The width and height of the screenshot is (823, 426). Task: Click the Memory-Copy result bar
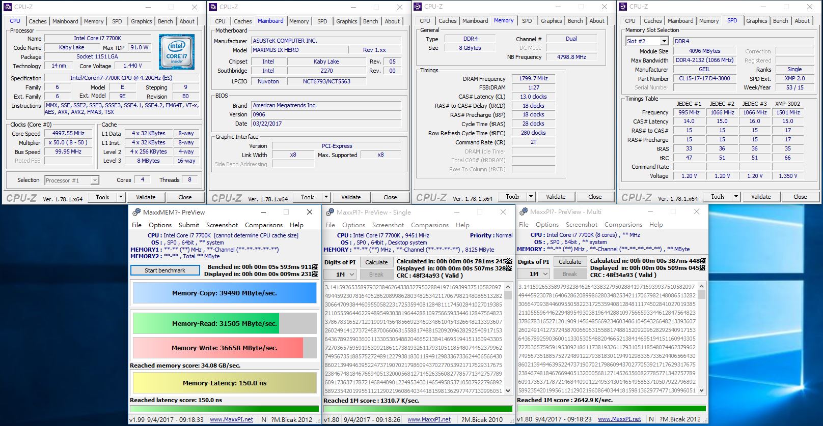(225, 293)
